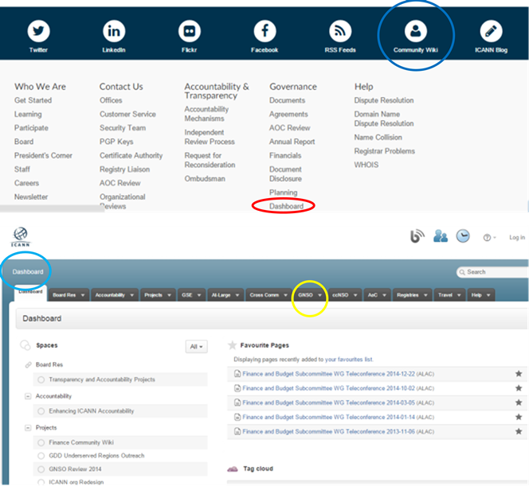Open the Newsletter footer link
This screenshot has width=529, height=498.
31,196
